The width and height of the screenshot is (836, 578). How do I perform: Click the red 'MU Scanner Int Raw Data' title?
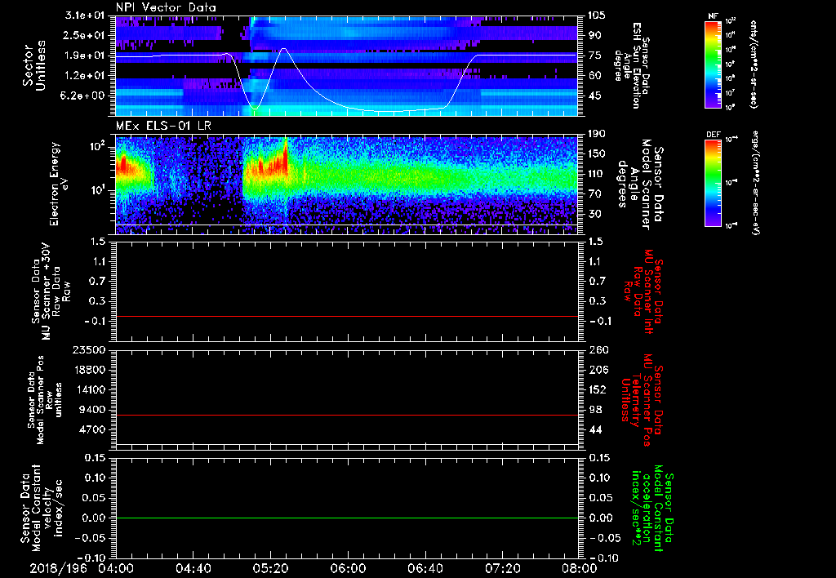pyautogui.click(x=643, y=291)
